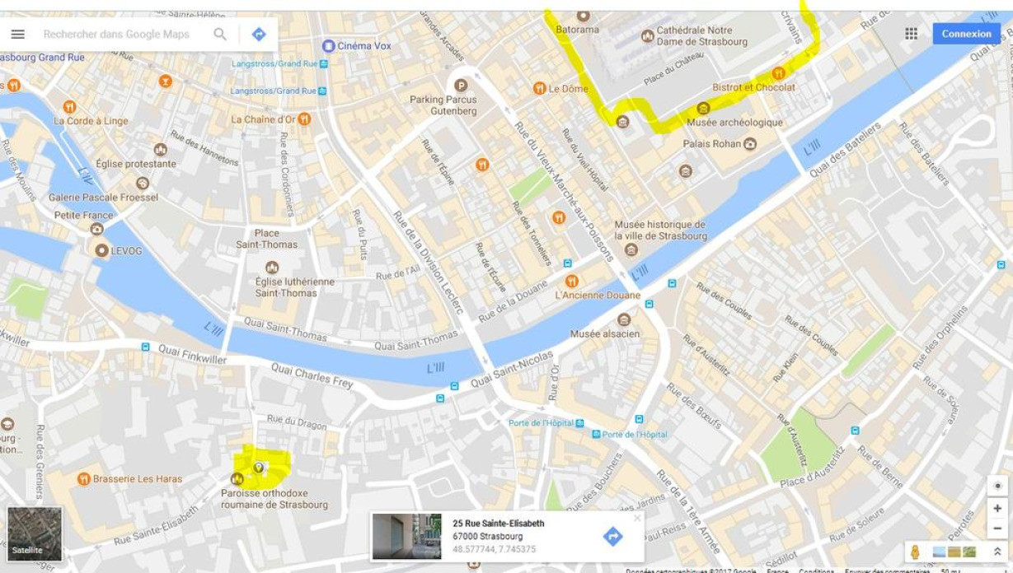Zoom in with the plus button
The width and height of the screenshot is (1013, 573).
(997, 509)
